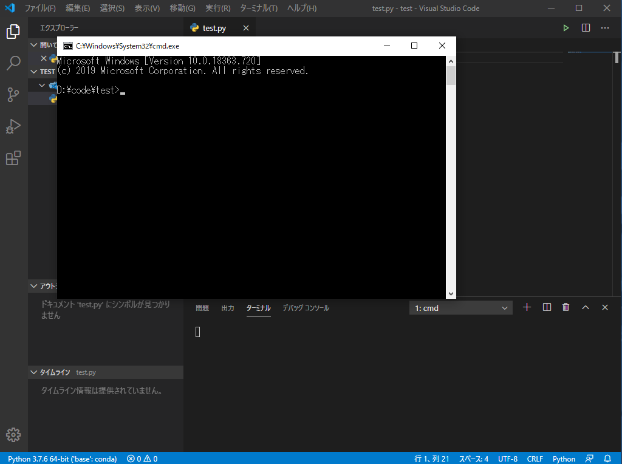Collapse the アウトライン outline section
This screenshot has height=464, width=622.
tap(34, 286)
